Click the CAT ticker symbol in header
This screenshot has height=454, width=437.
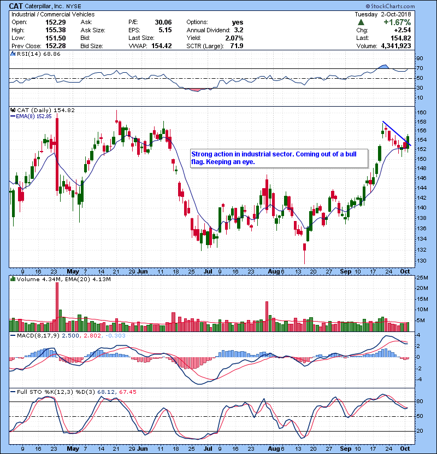(16, 6)
